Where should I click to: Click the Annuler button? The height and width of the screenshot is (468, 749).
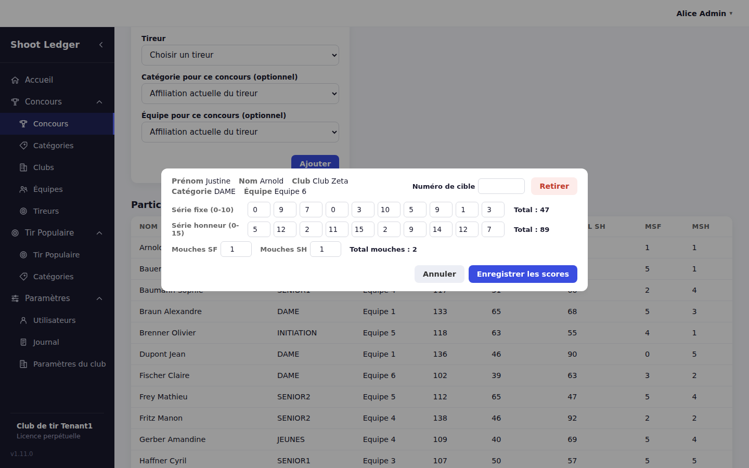(x=440, y=274)
